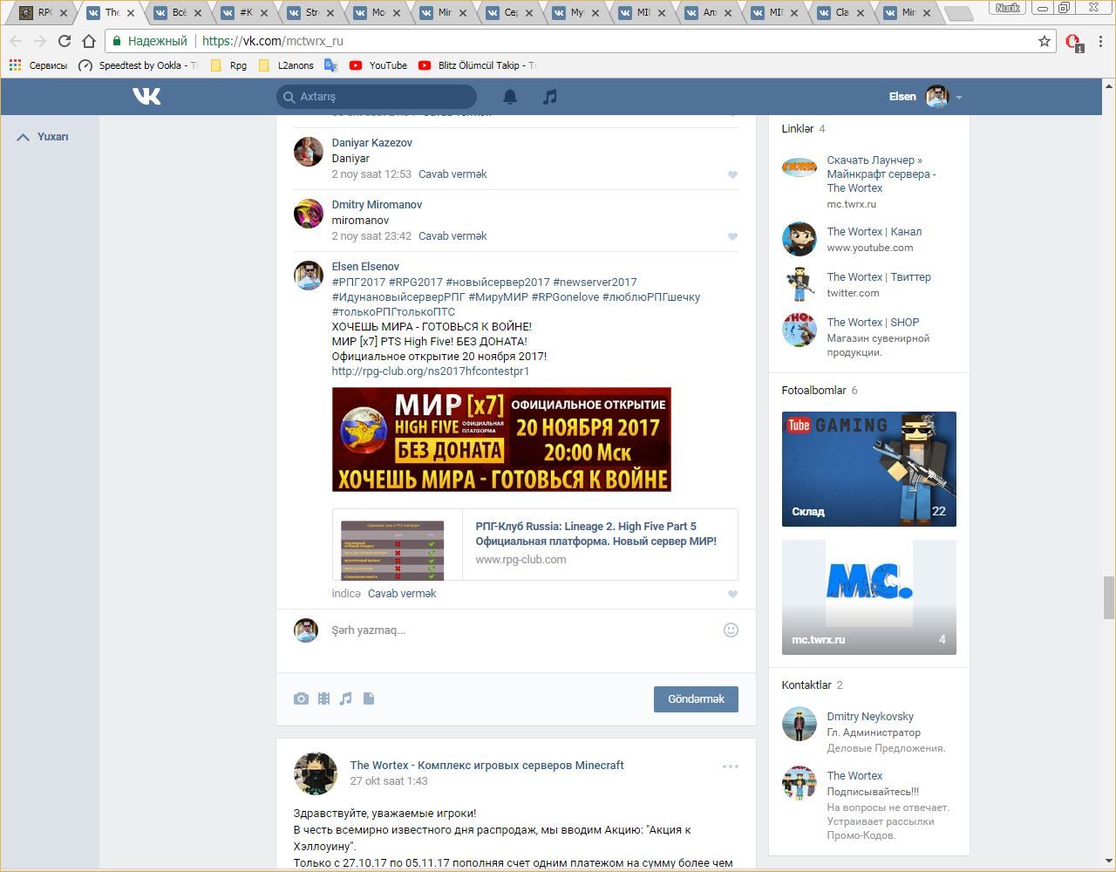Screen dimensions: 1116x872
Task: Open the Opera extension icon
Action: [1074, 42]
